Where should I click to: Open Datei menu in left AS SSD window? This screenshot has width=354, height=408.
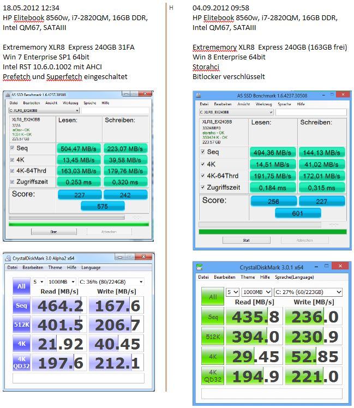pyautogui.click(x=14, y=103)
